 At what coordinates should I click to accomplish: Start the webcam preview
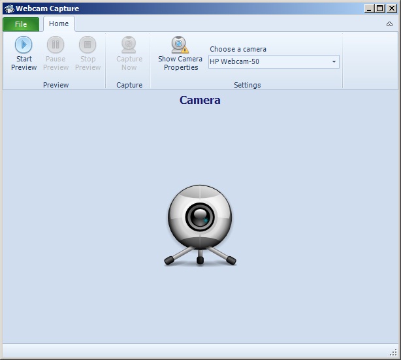(x=24, y=54)
